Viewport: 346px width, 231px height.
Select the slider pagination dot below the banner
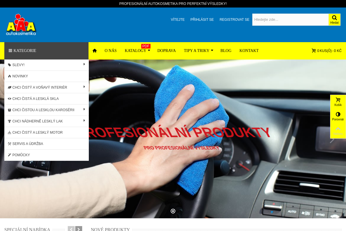(x=173, y=211)
